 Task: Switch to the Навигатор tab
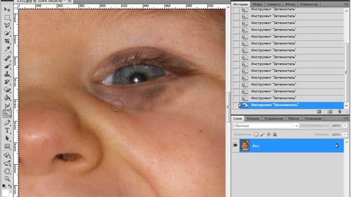[309, 4]
